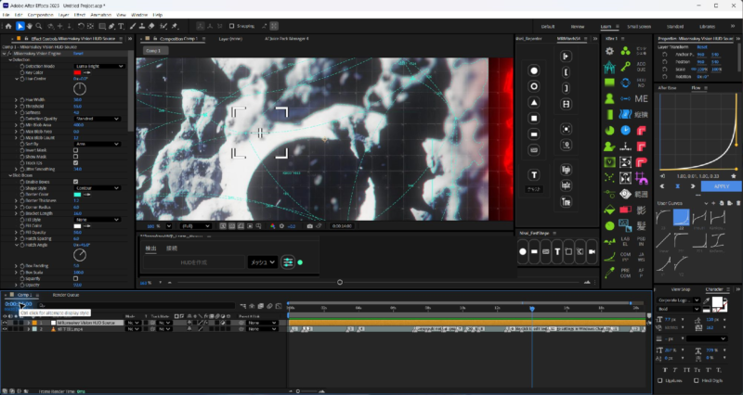Delete user curve with trash icon
The width and height of the screenshot is (743, 395).
point(738,203)
